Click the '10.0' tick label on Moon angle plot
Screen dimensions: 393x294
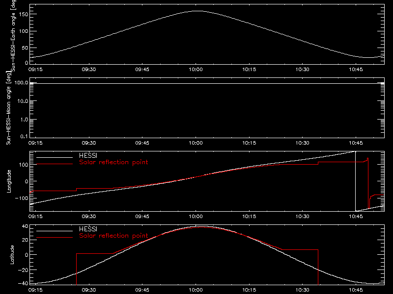click(x=23, y=101)
